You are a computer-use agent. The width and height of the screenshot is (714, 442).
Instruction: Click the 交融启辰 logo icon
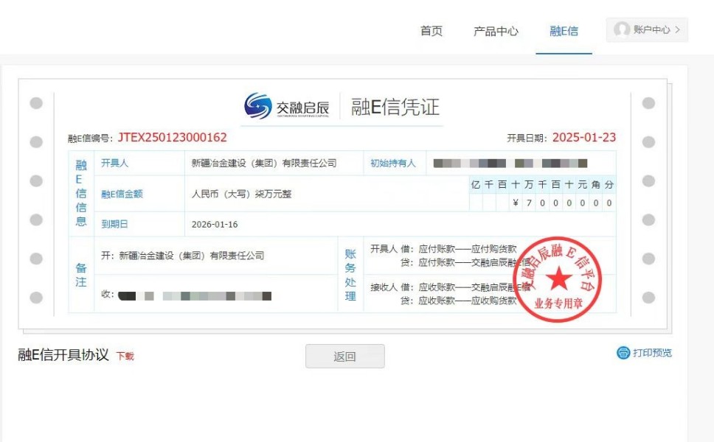[257, 106]
